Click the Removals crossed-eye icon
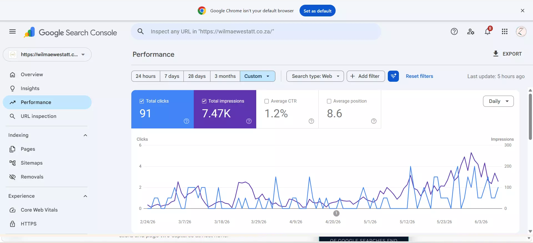This screenshot has height=243, width=533. pos(12,177)
